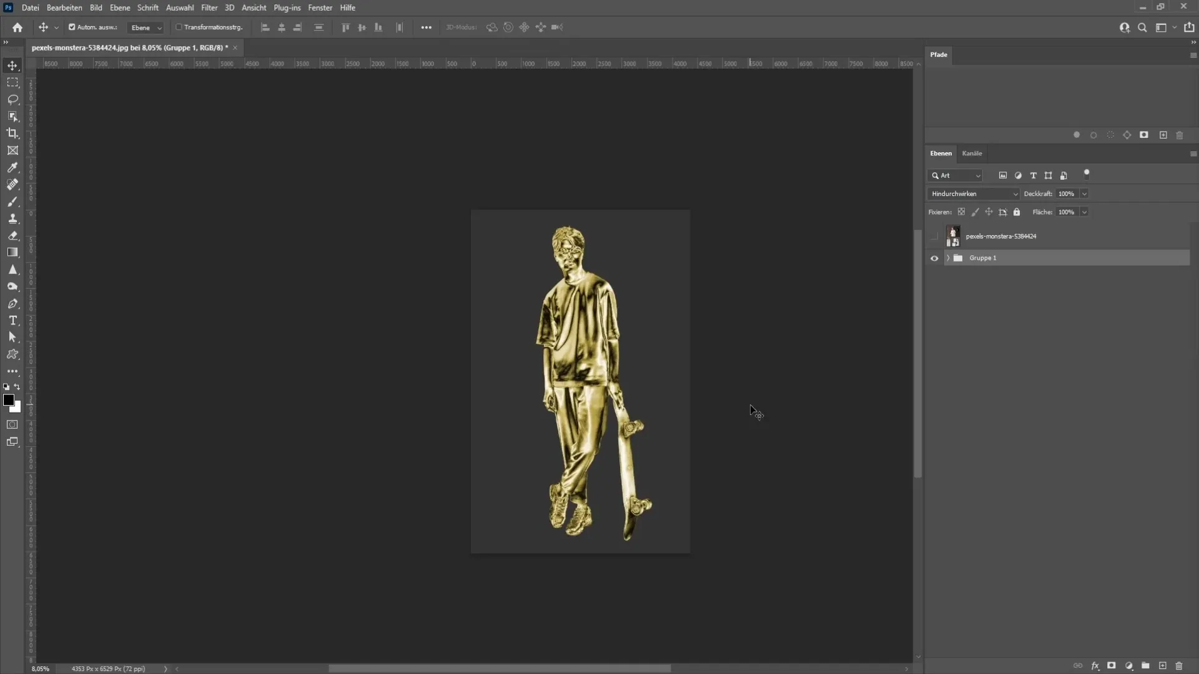Viewport: 1199px width, 674px height.
Task: Toggle lock all for the layer
Action: click(1017, 212)
